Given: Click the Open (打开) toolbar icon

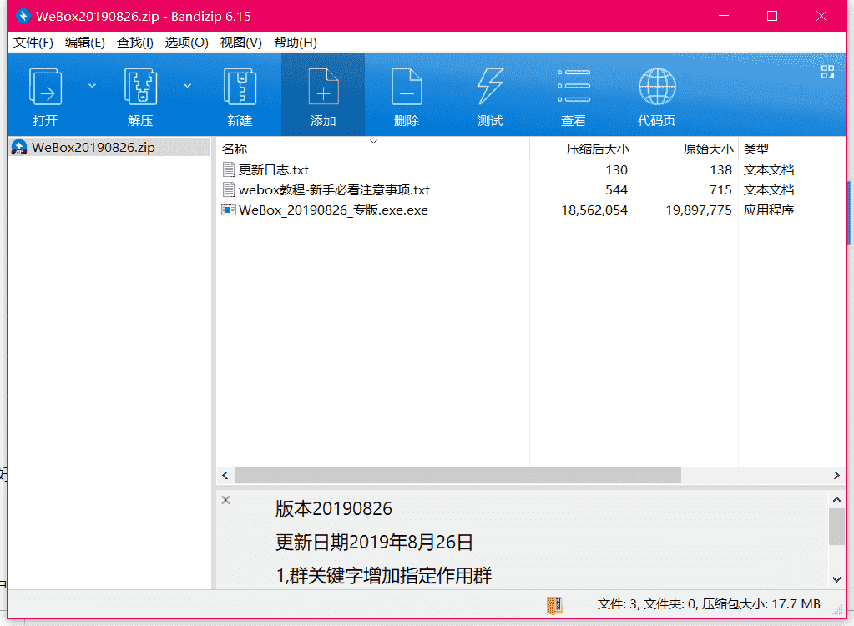Looking at the screenshot, I should tap(45, 87).
